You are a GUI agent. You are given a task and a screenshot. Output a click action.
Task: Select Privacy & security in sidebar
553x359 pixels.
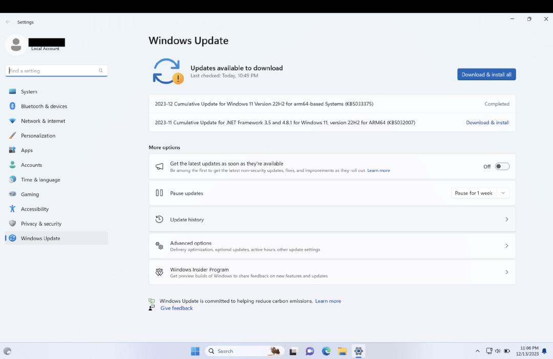56,223
